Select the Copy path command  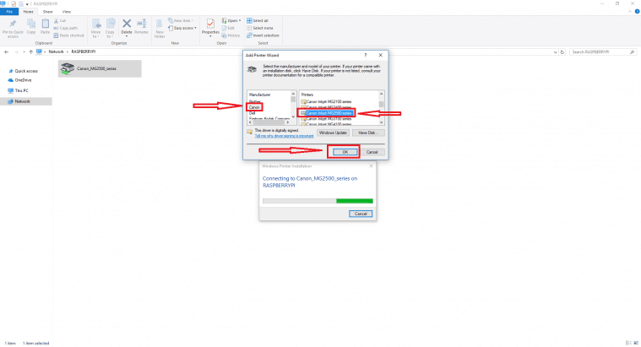[65, 28]
